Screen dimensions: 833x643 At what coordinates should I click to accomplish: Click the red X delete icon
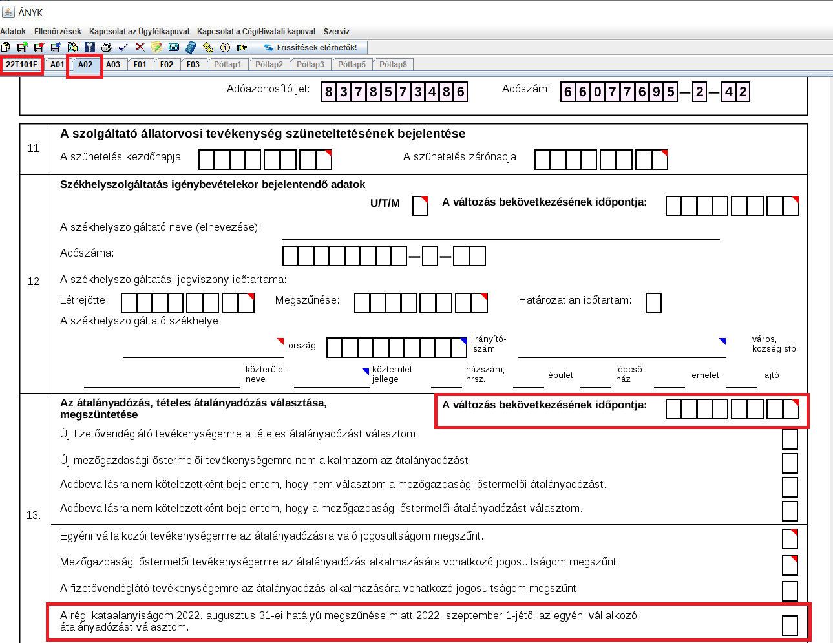pos(140,47)
